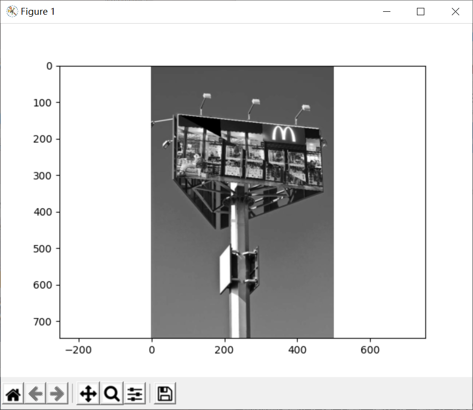
Task: Maximize the Figure 1 window
Action: [420, 11]
